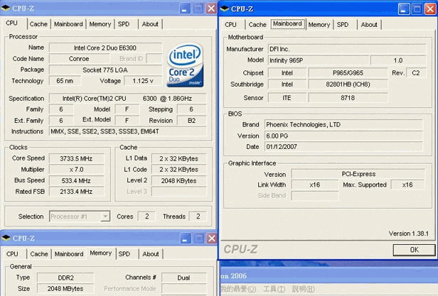This screenshot has height=296, width=438.
Task: Open Cache tab in top-left CPU-Z window
Action: click(38, 24)
